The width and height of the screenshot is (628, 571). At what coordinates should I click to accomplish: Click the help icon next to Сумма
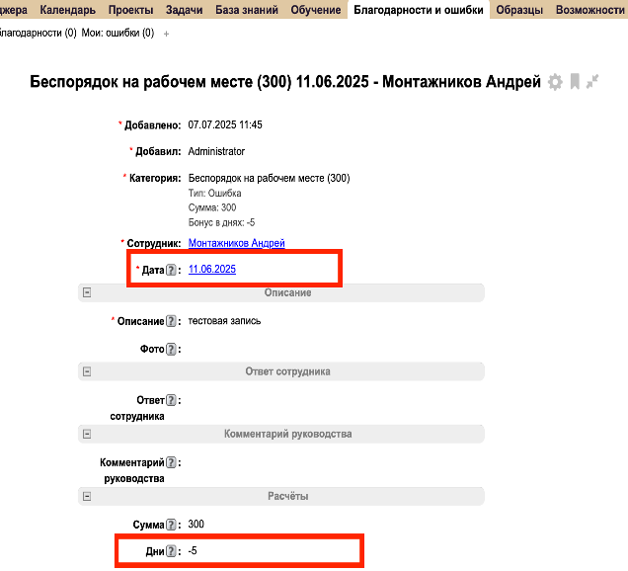coord(171,525)
